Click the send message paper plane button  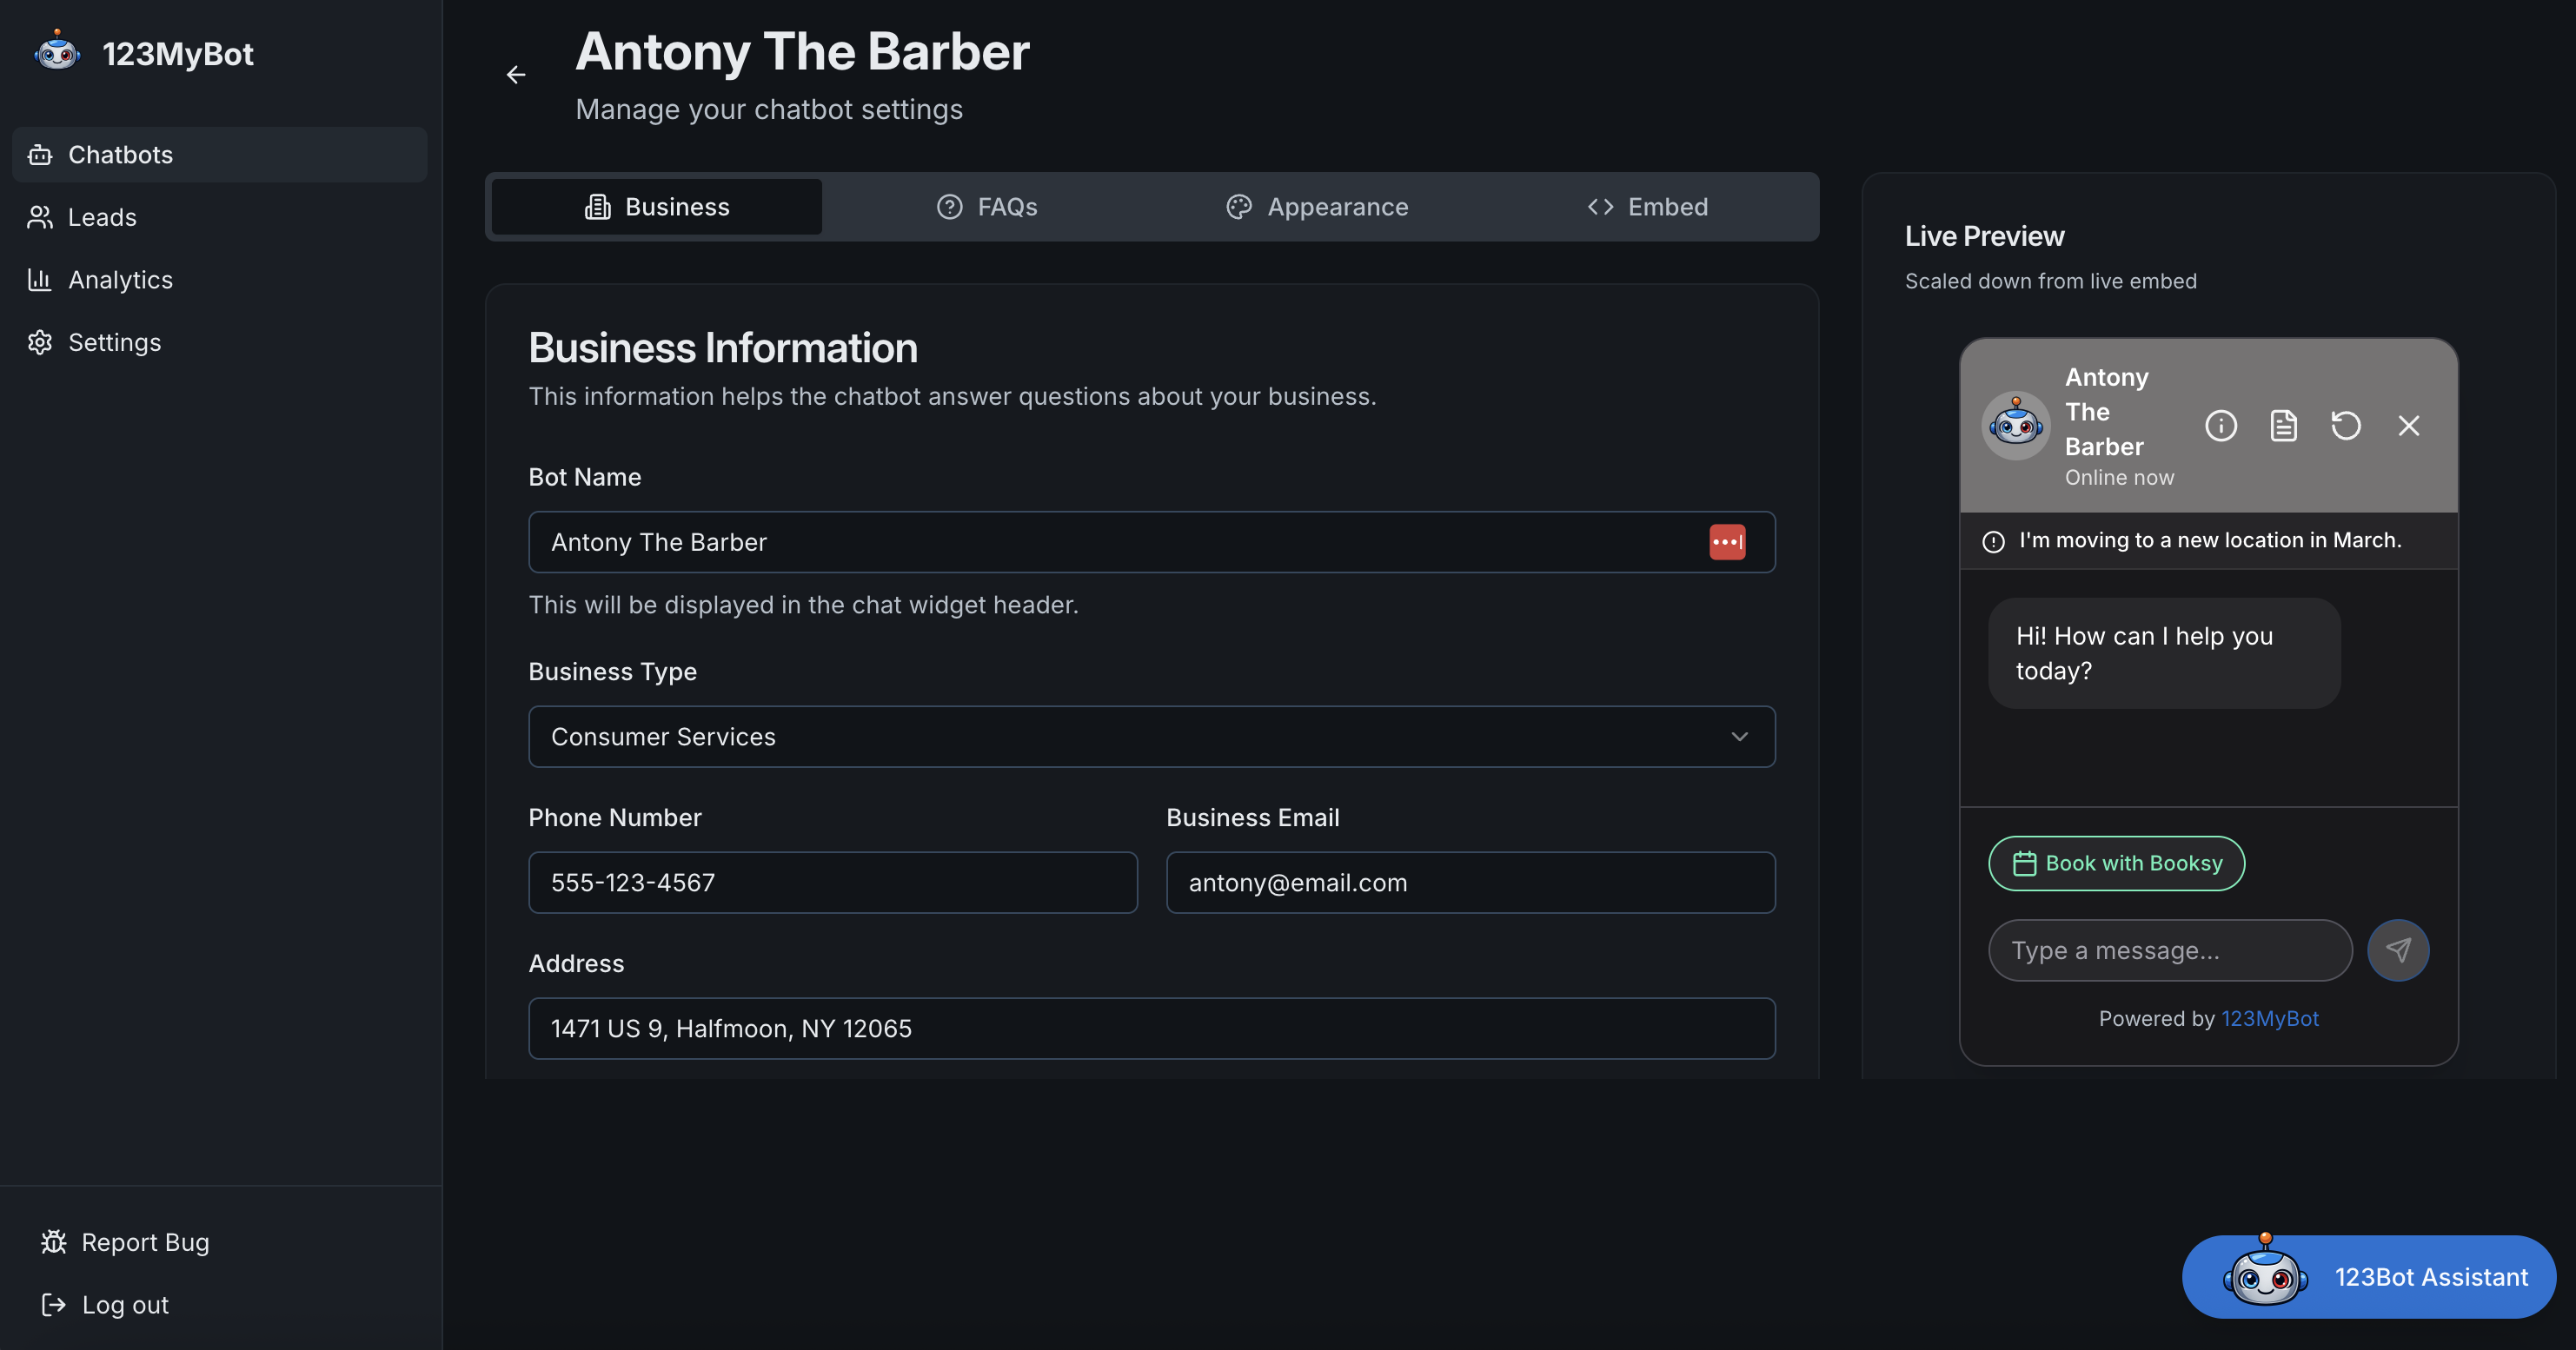pyautogui.click(x=2398, y=950)
